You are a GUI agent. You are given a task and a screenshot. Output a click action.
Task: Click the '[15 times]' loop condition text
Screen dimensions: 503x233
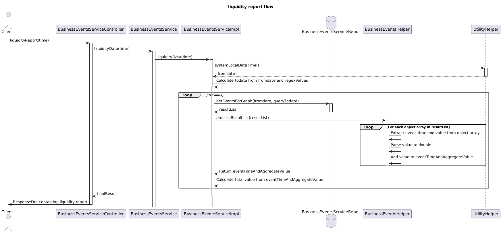pyautogui.click(x=214, y=95)
